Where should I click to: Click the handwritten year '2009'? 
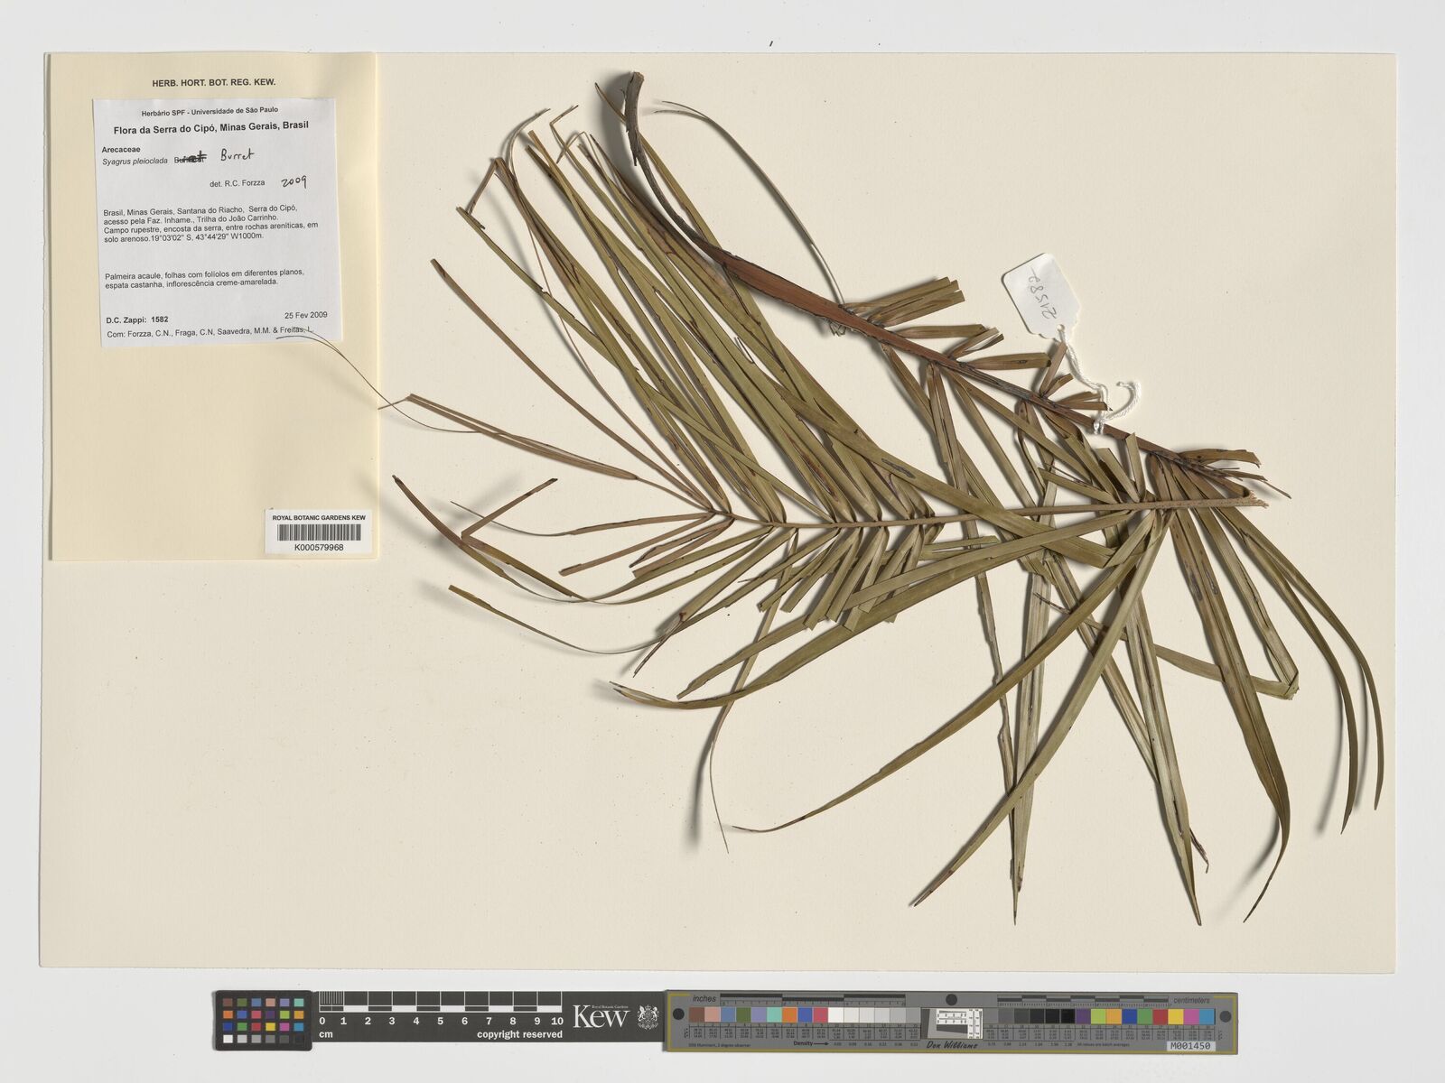pyautogui.click(x=294, y=181)
